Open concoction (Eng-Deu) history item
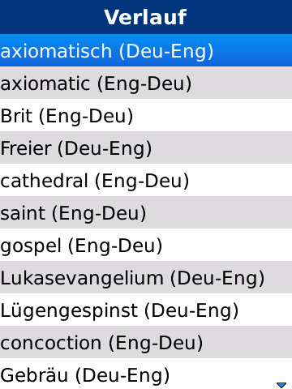 click(x=146, y=342)
